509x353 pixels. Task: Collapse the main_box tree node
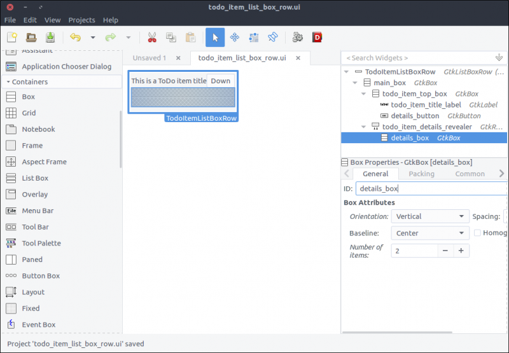[354, 83]
